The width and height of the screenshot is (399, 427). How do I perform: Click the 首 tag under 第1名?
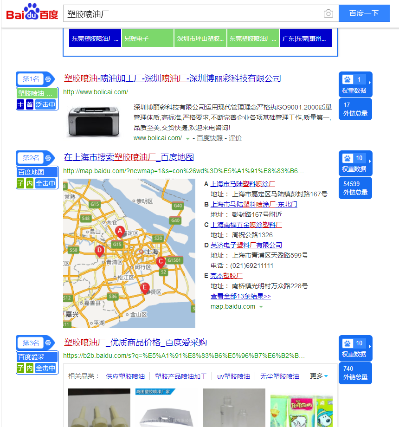30,104
